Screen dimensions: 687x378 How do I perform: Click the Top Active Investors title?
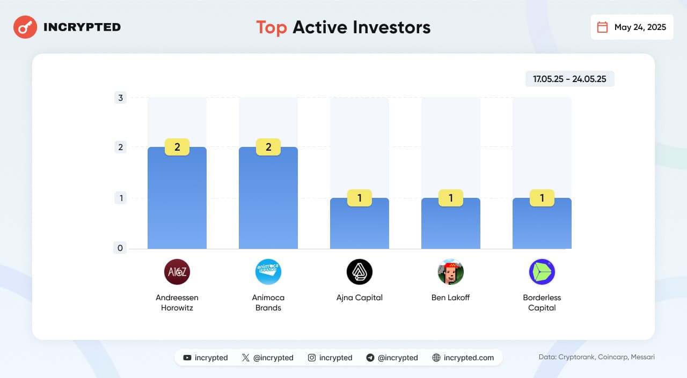[343, 27]
